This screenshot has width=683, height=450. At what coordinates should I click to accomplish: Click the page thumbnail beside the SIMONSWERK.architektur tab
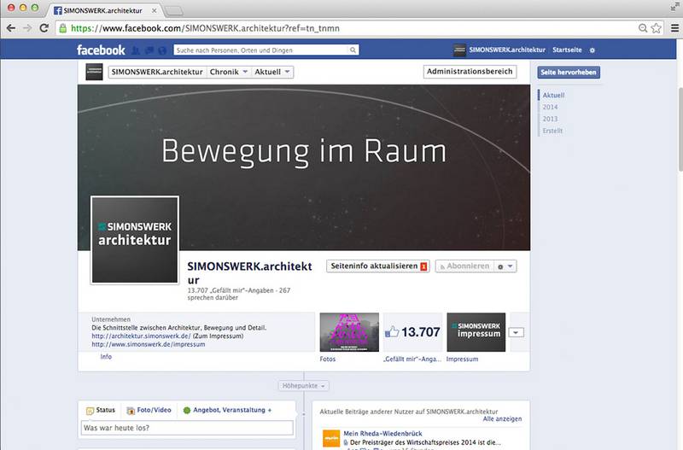pos(94,72)
